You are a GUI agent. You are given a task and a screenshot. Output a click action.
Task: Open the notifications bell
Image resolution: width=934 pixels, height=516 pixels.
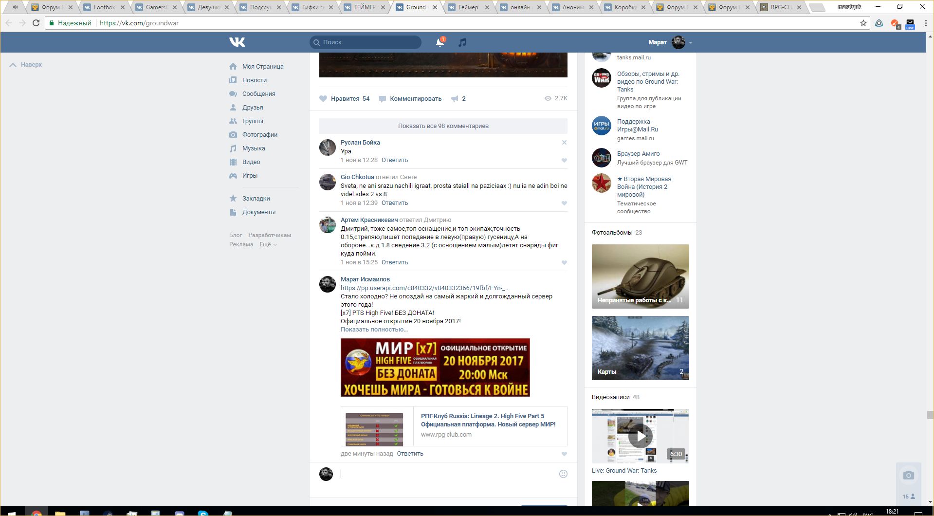pos(440,42)
